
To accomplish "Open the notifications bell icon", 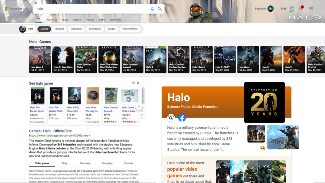I will [301, 8].
